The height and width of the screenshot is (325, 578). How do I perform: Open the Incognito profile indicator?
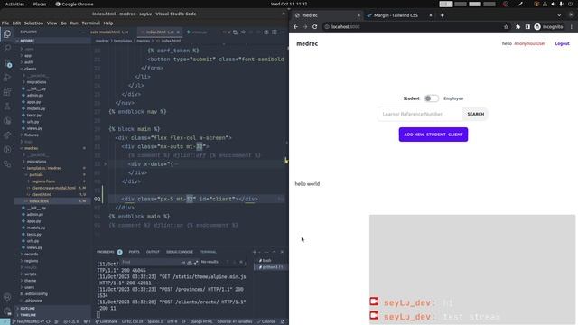tap(549, 27)
